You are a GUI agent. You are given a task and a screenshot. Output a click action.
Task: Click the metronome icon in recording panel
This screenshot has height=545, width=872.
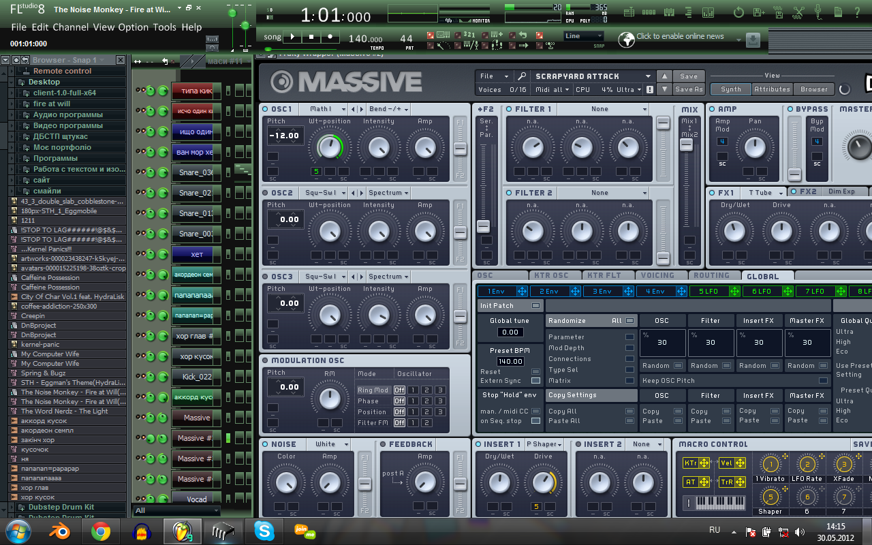coord(443,46)
